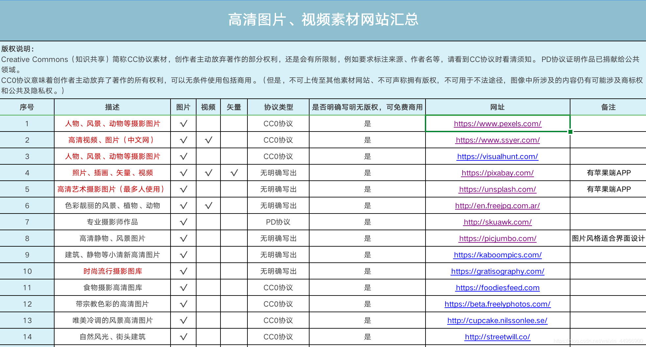Click the image checkmark in row 1
The width and height of the screenshot is (646, 347).
click(183, 124)
